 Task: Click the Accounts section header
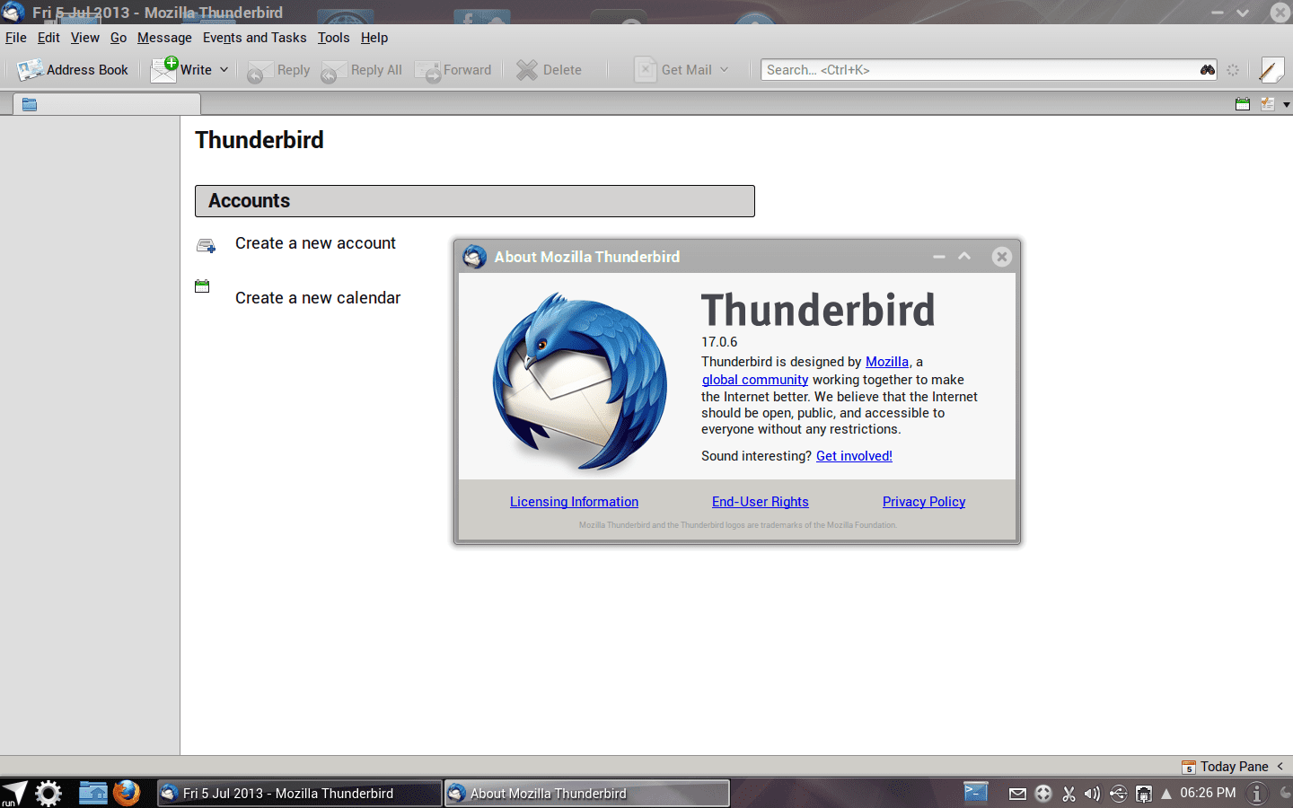point(475,201)
